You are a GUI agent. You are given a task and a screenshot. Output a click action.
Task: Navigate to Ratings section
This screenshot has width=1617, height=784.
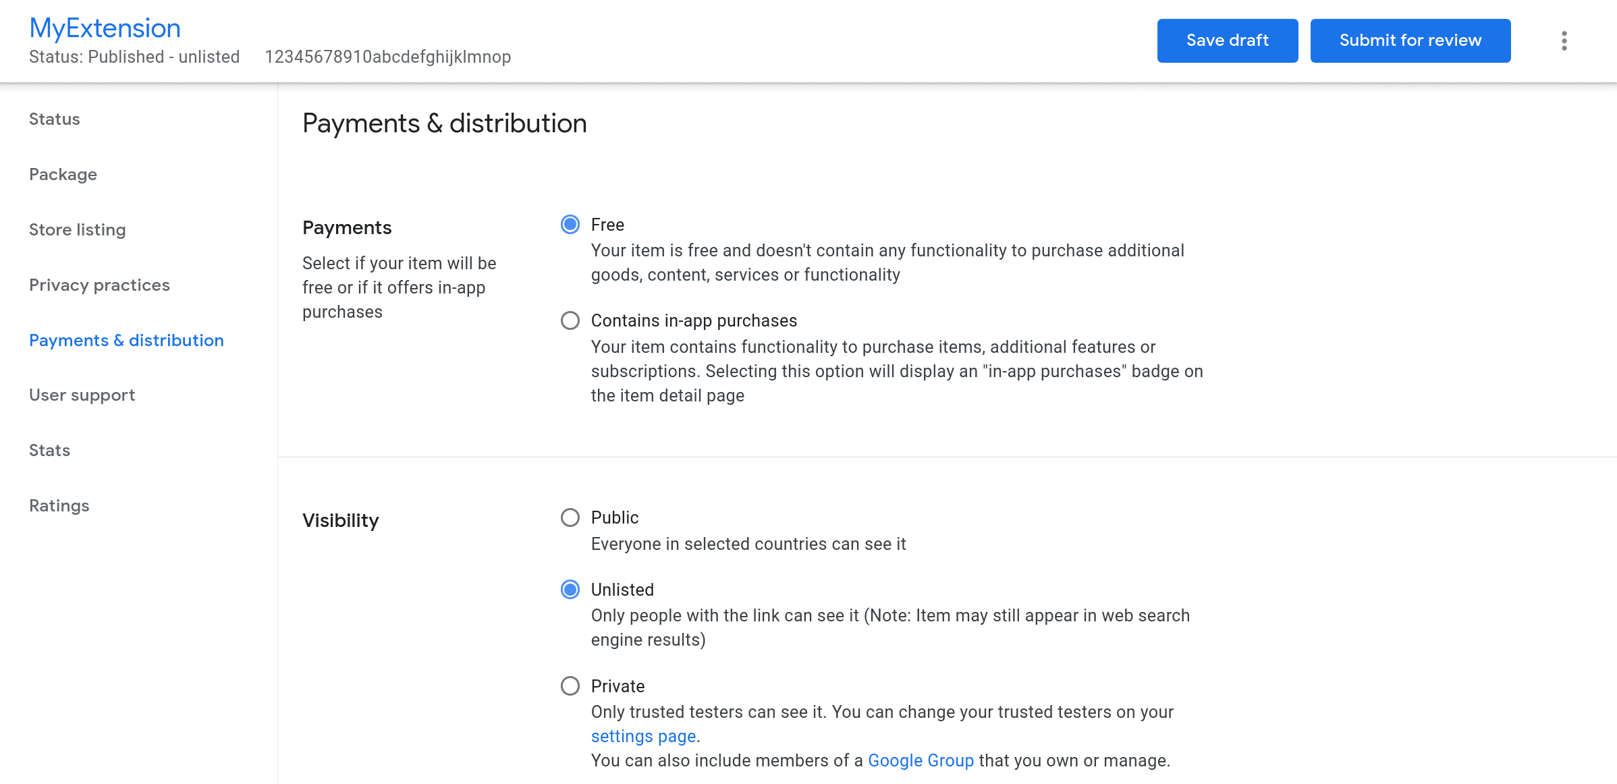59,505
